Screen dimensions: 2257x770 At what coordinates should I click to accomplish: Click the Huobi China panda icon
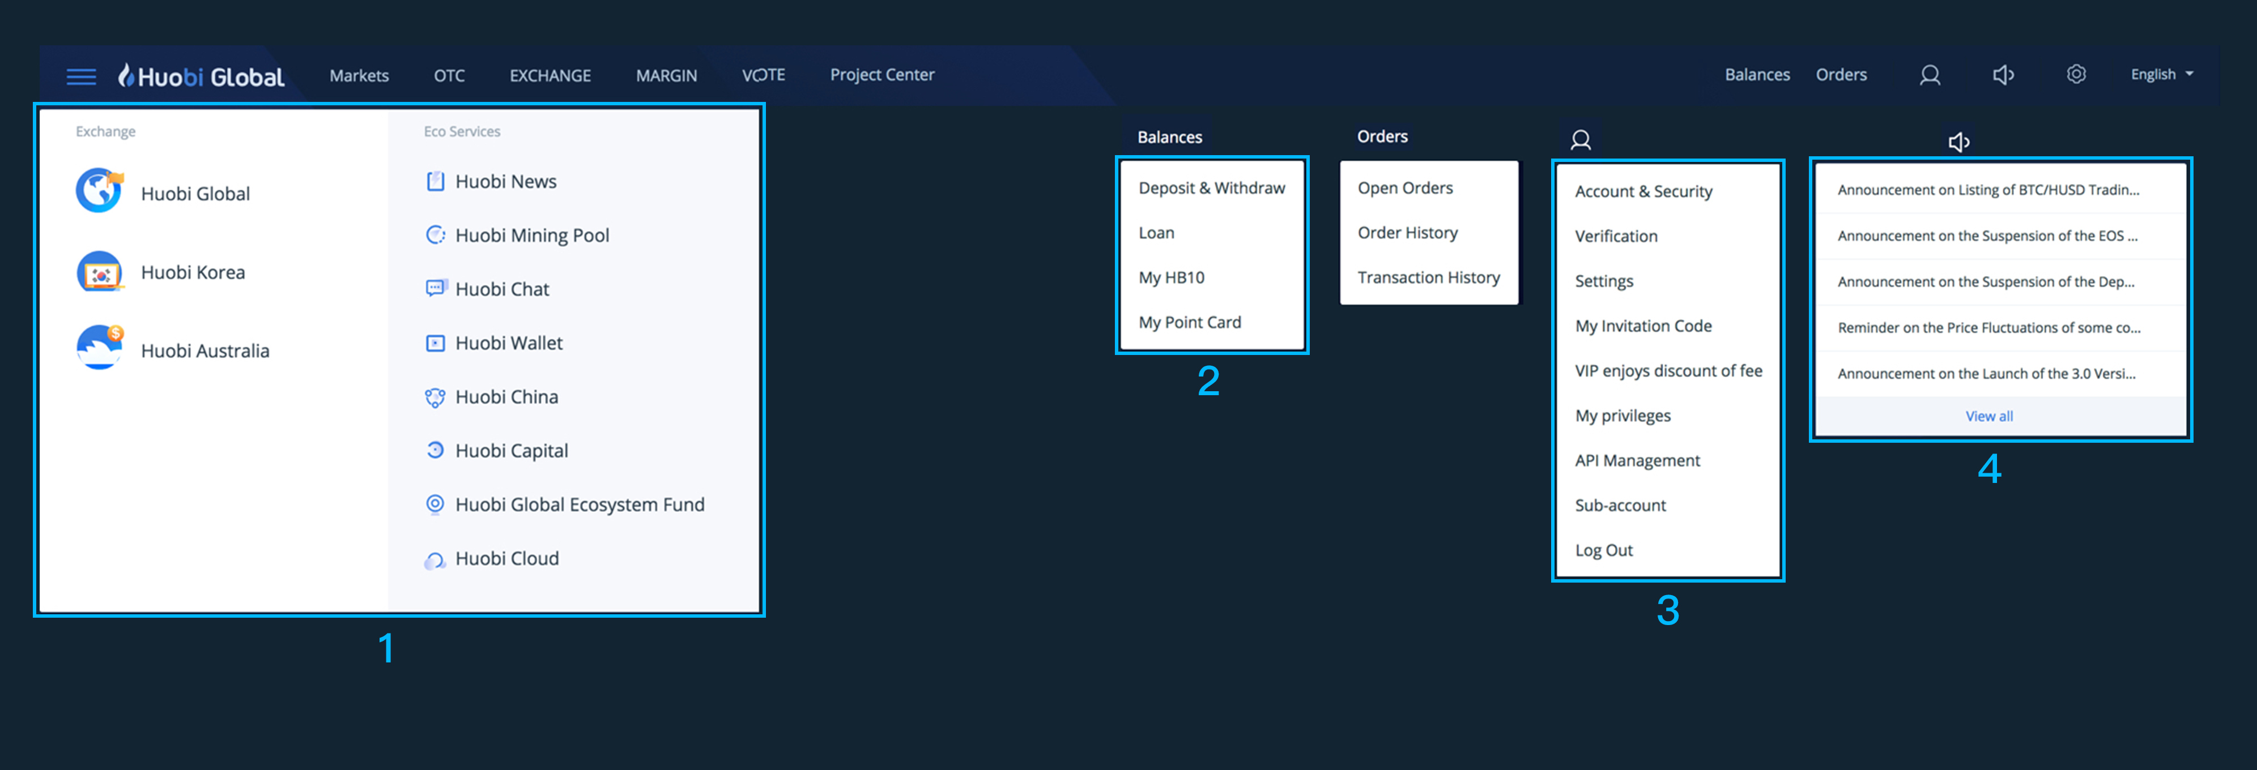(x=436, y=397)
